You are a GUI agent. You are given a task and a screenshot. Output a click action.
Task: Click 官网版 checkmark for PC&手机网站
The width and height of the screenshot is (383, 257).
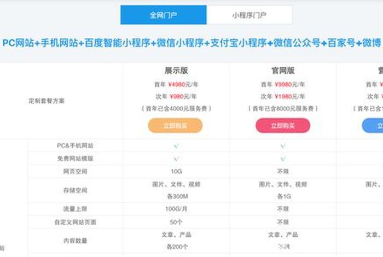pyautogui.click(x=283, y=146)
